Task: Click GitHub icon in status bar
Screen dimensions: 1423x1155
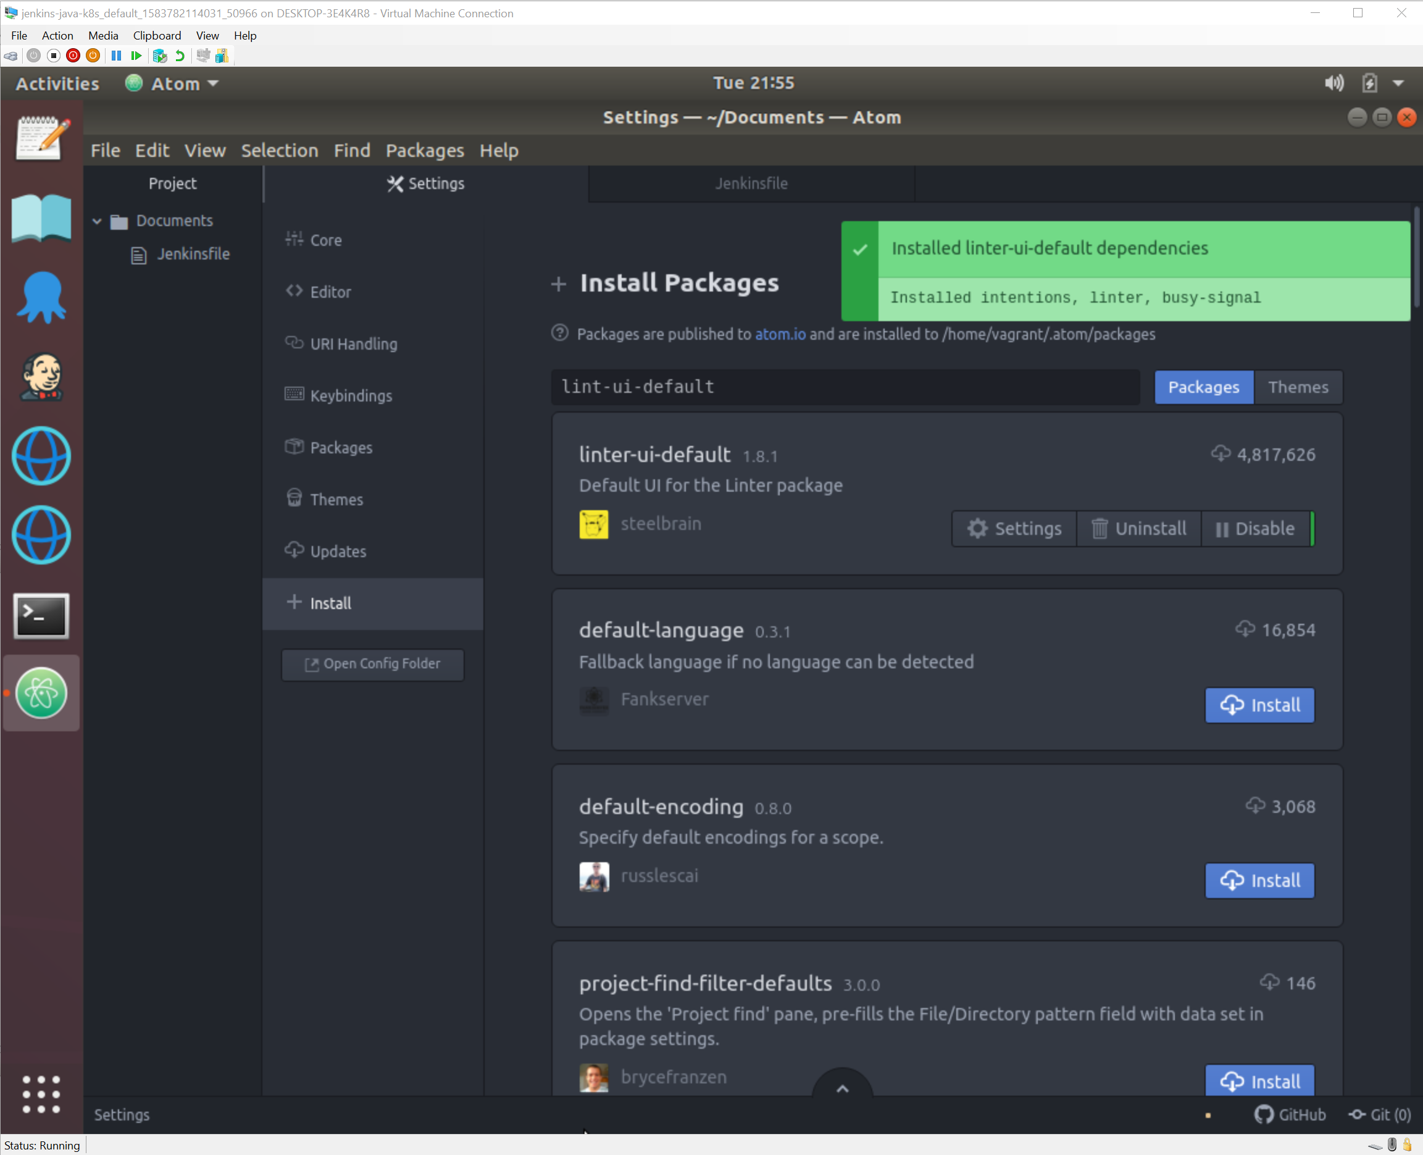Action: click(x=1290, y=1114)
